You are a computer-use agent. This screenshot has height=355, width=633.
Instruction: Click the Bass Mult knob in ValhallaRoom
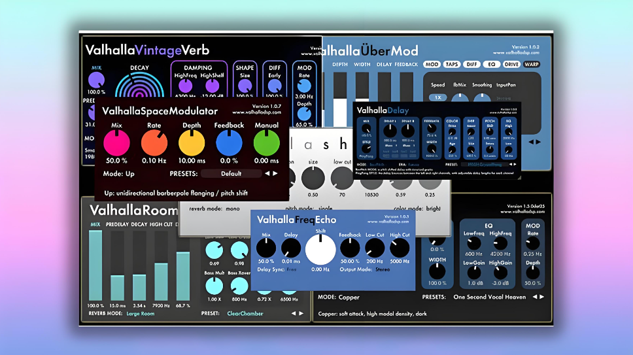[214, 286]
